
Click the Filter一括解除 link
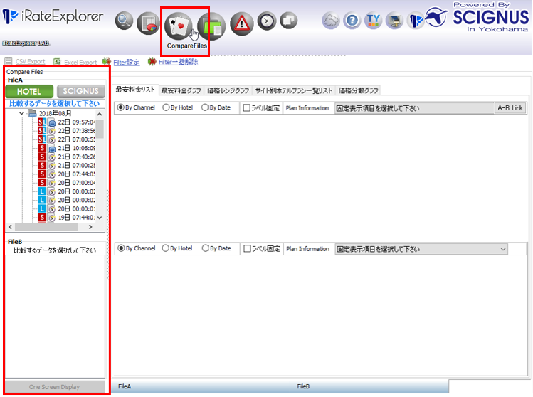[x=178, y=62]
